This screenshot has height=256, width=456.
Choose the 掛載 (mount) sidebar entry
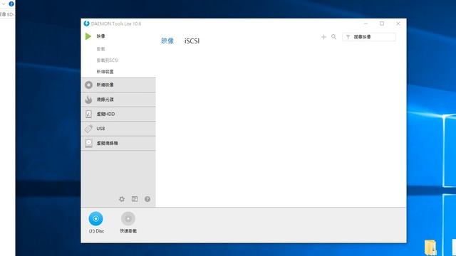(x=101, y=49)
